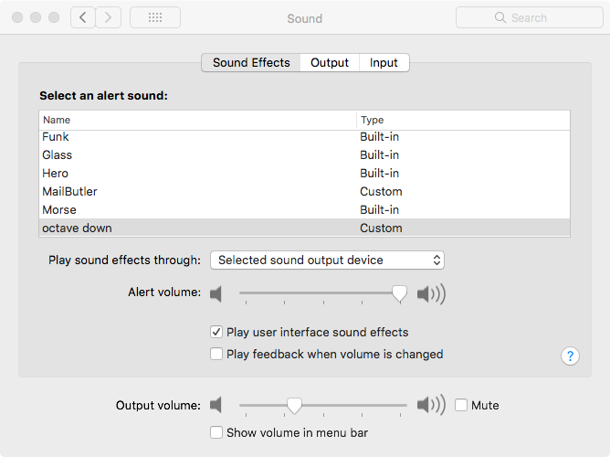Screen dimensions: 610x457
Task: Click the magnifier icon in Search
Action: [500, 17]
